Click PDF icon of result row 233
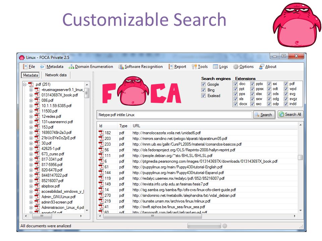The width and height of the screenshot is (322, 241). coord(101,144)
